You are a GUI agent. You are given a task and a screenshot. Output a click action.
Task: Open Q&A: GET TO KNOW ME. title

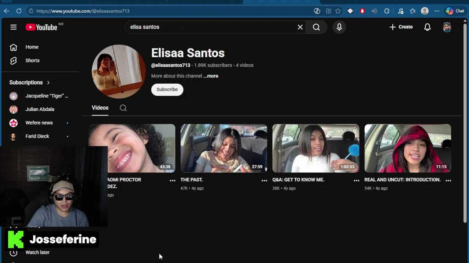pyautogui.click(x=298, y=180)
